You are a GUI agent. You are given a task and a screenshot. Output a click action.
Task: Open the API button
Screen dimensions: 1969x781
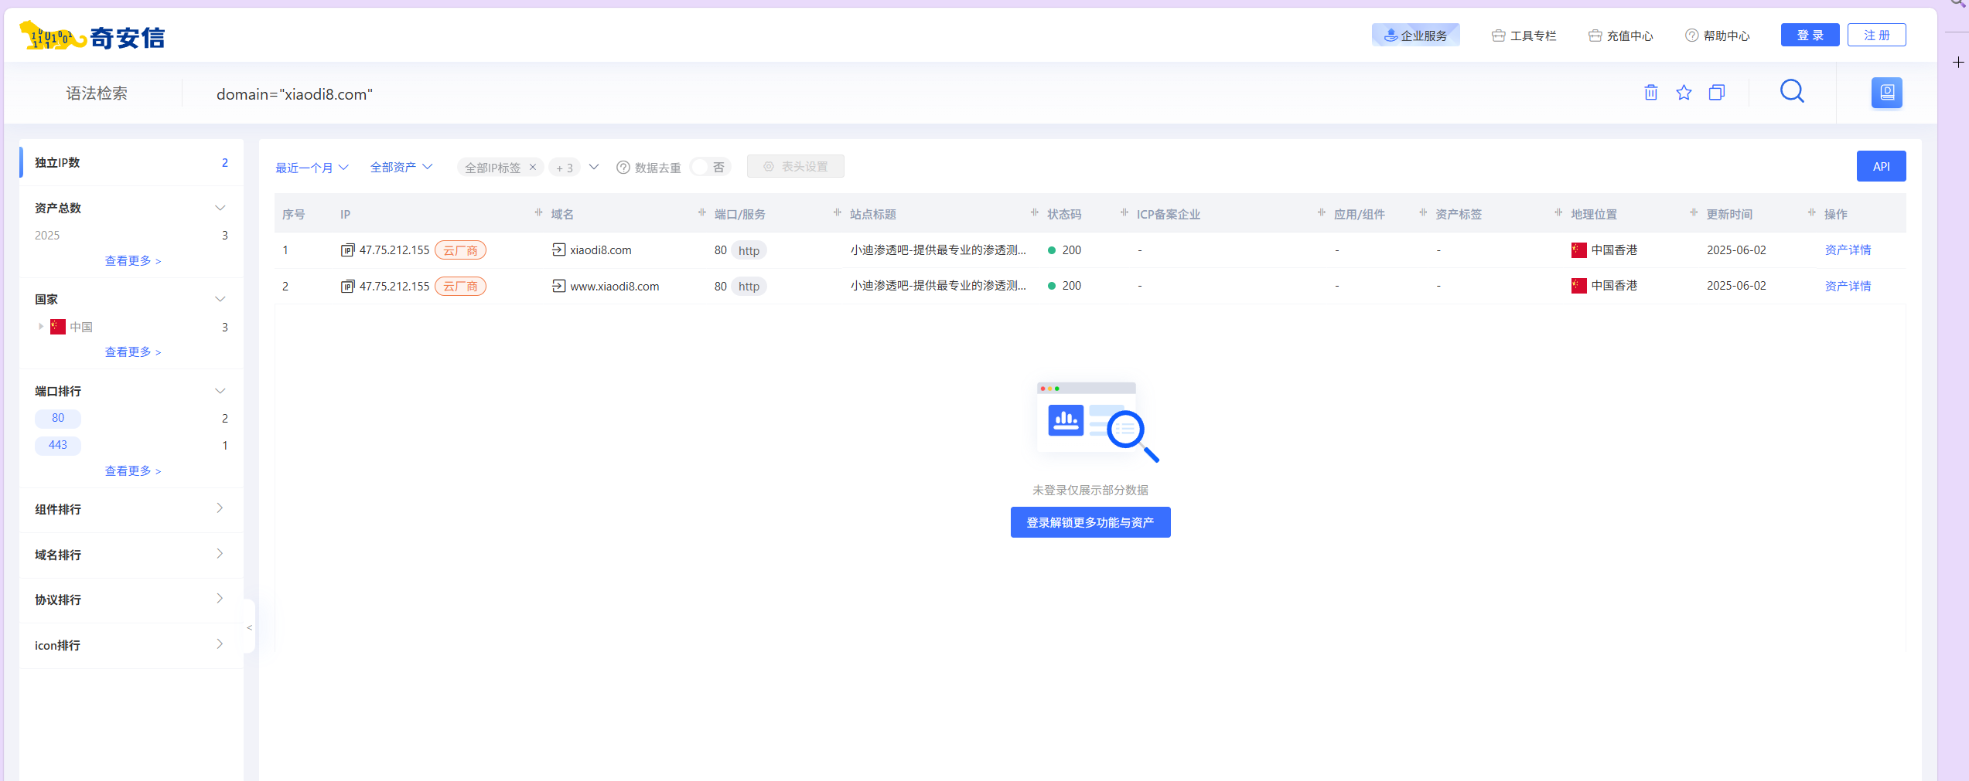pos(1881,166)
